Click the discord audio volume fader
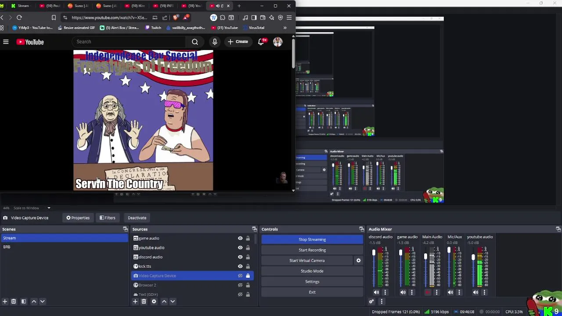562x316 pixels. [x=374, y=253]
